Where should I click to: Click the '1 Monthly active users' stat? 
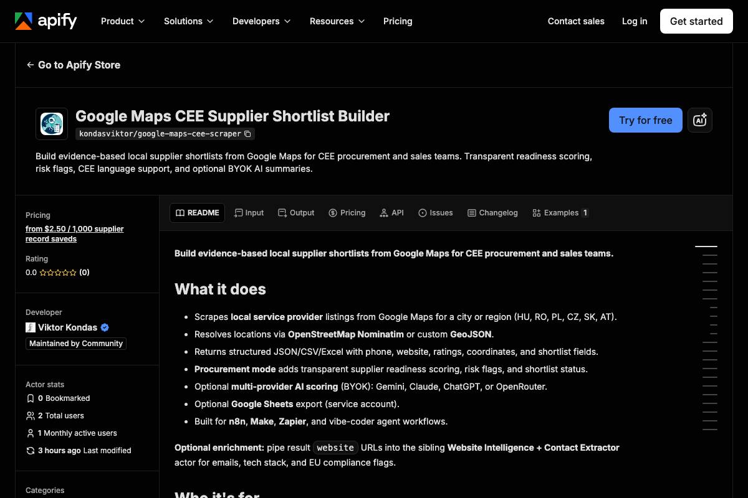pyautogui.click(x=77, y=433)
